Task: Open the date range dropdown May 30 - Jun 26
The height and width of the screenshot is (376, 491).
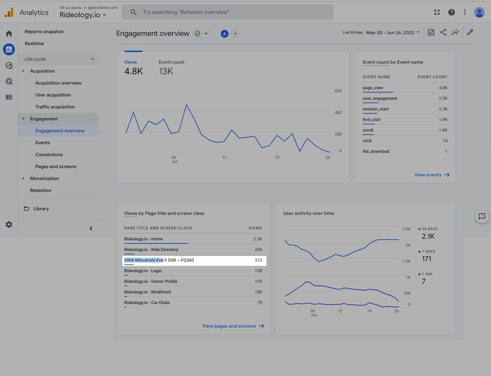Action: tap(393, 32)
